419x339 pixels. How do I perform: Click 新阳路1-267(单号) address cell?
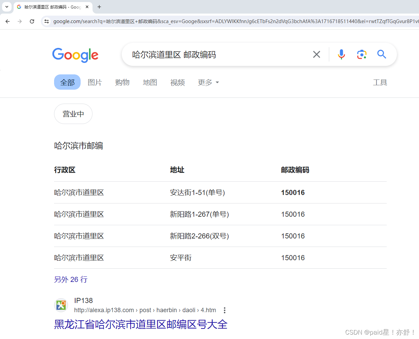200,214
